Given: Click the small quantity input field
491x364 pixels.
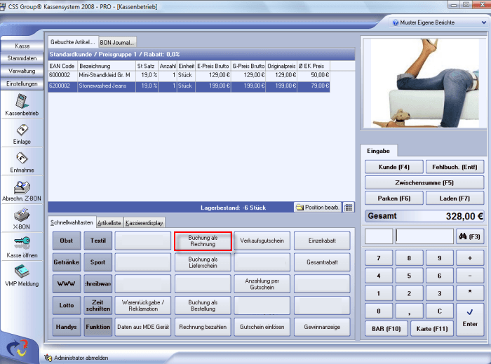Looking at the screenshot, I should point(379,236).
